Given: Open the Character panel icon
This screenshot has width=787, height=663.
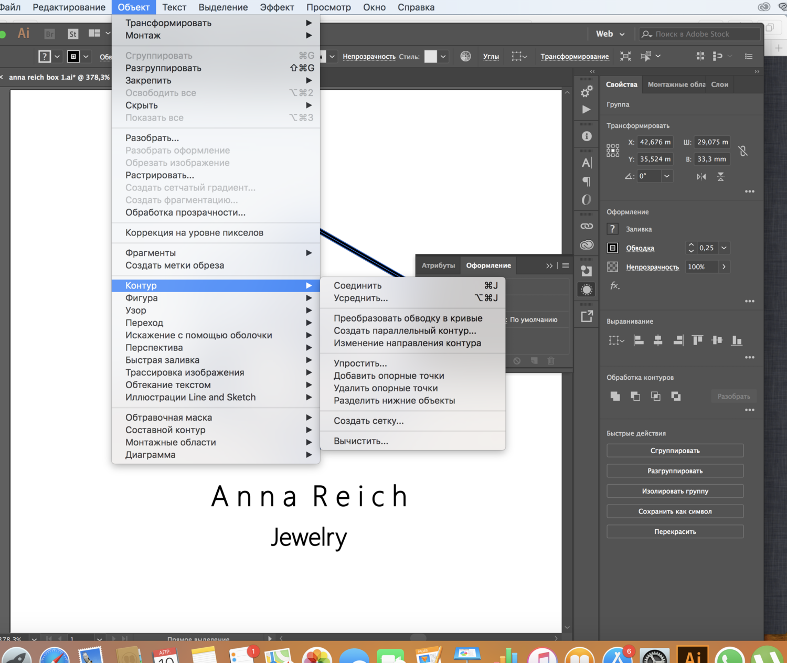Looking at the screenshot, I should point(587,163).
